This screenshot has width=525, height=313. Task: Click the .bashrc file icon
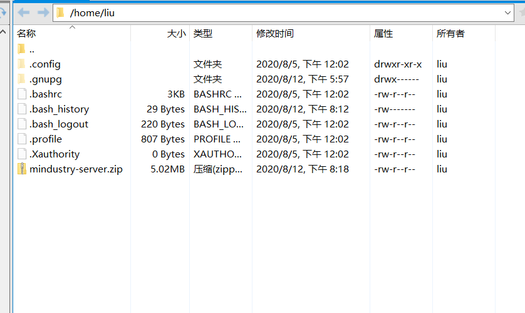click(22, 94)
